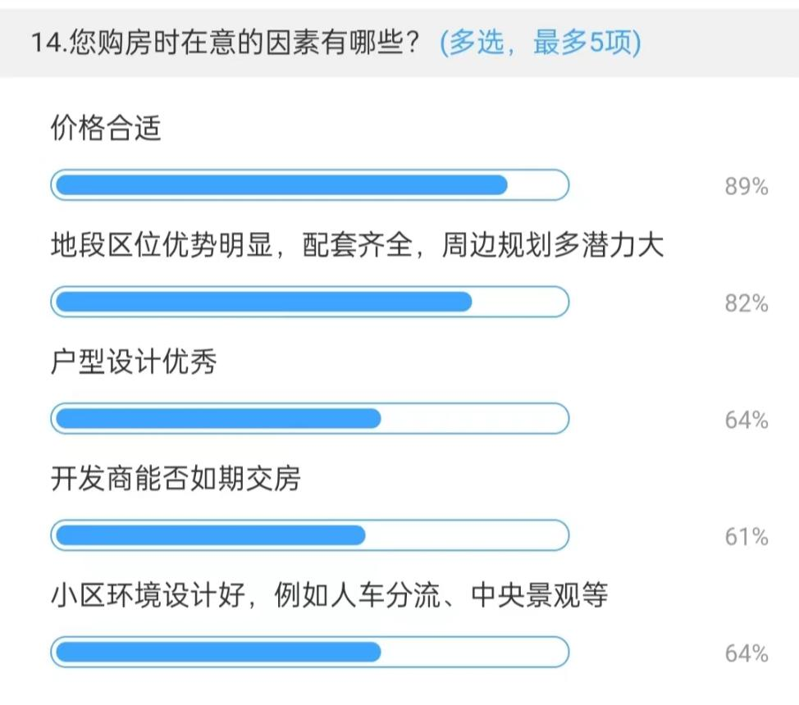Screen dimensions: 799x705
Task: Select the 开发商能否如期交房 option label
Action: (176, 479)
